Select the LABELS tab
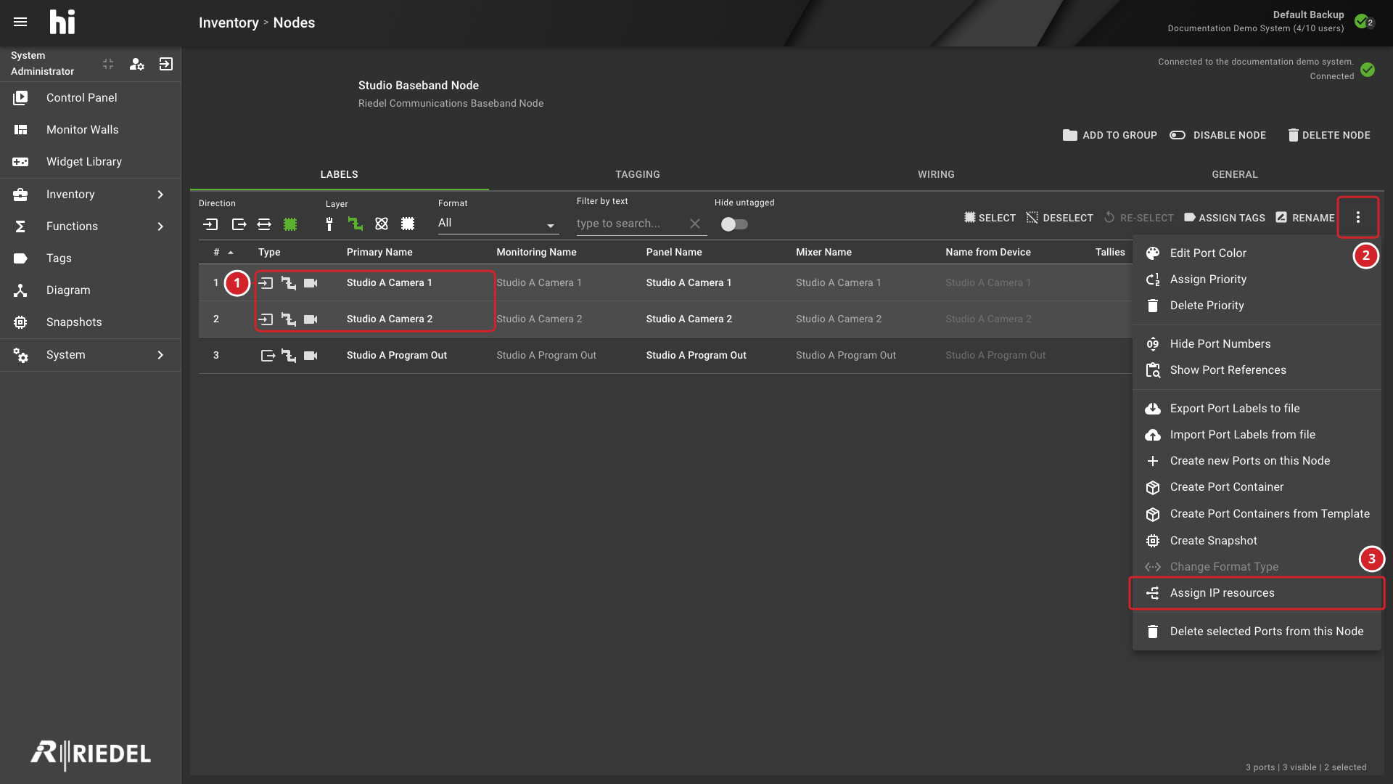The image size is (1393, 784). 340,175
